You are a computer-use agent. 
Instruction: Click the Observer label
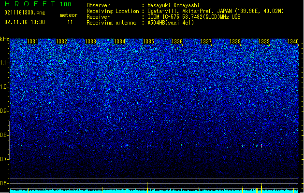click(x=98, y=5)
